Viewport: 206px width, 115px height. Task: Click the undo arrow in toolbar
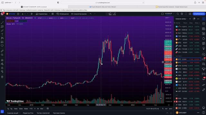pos(90,14)
